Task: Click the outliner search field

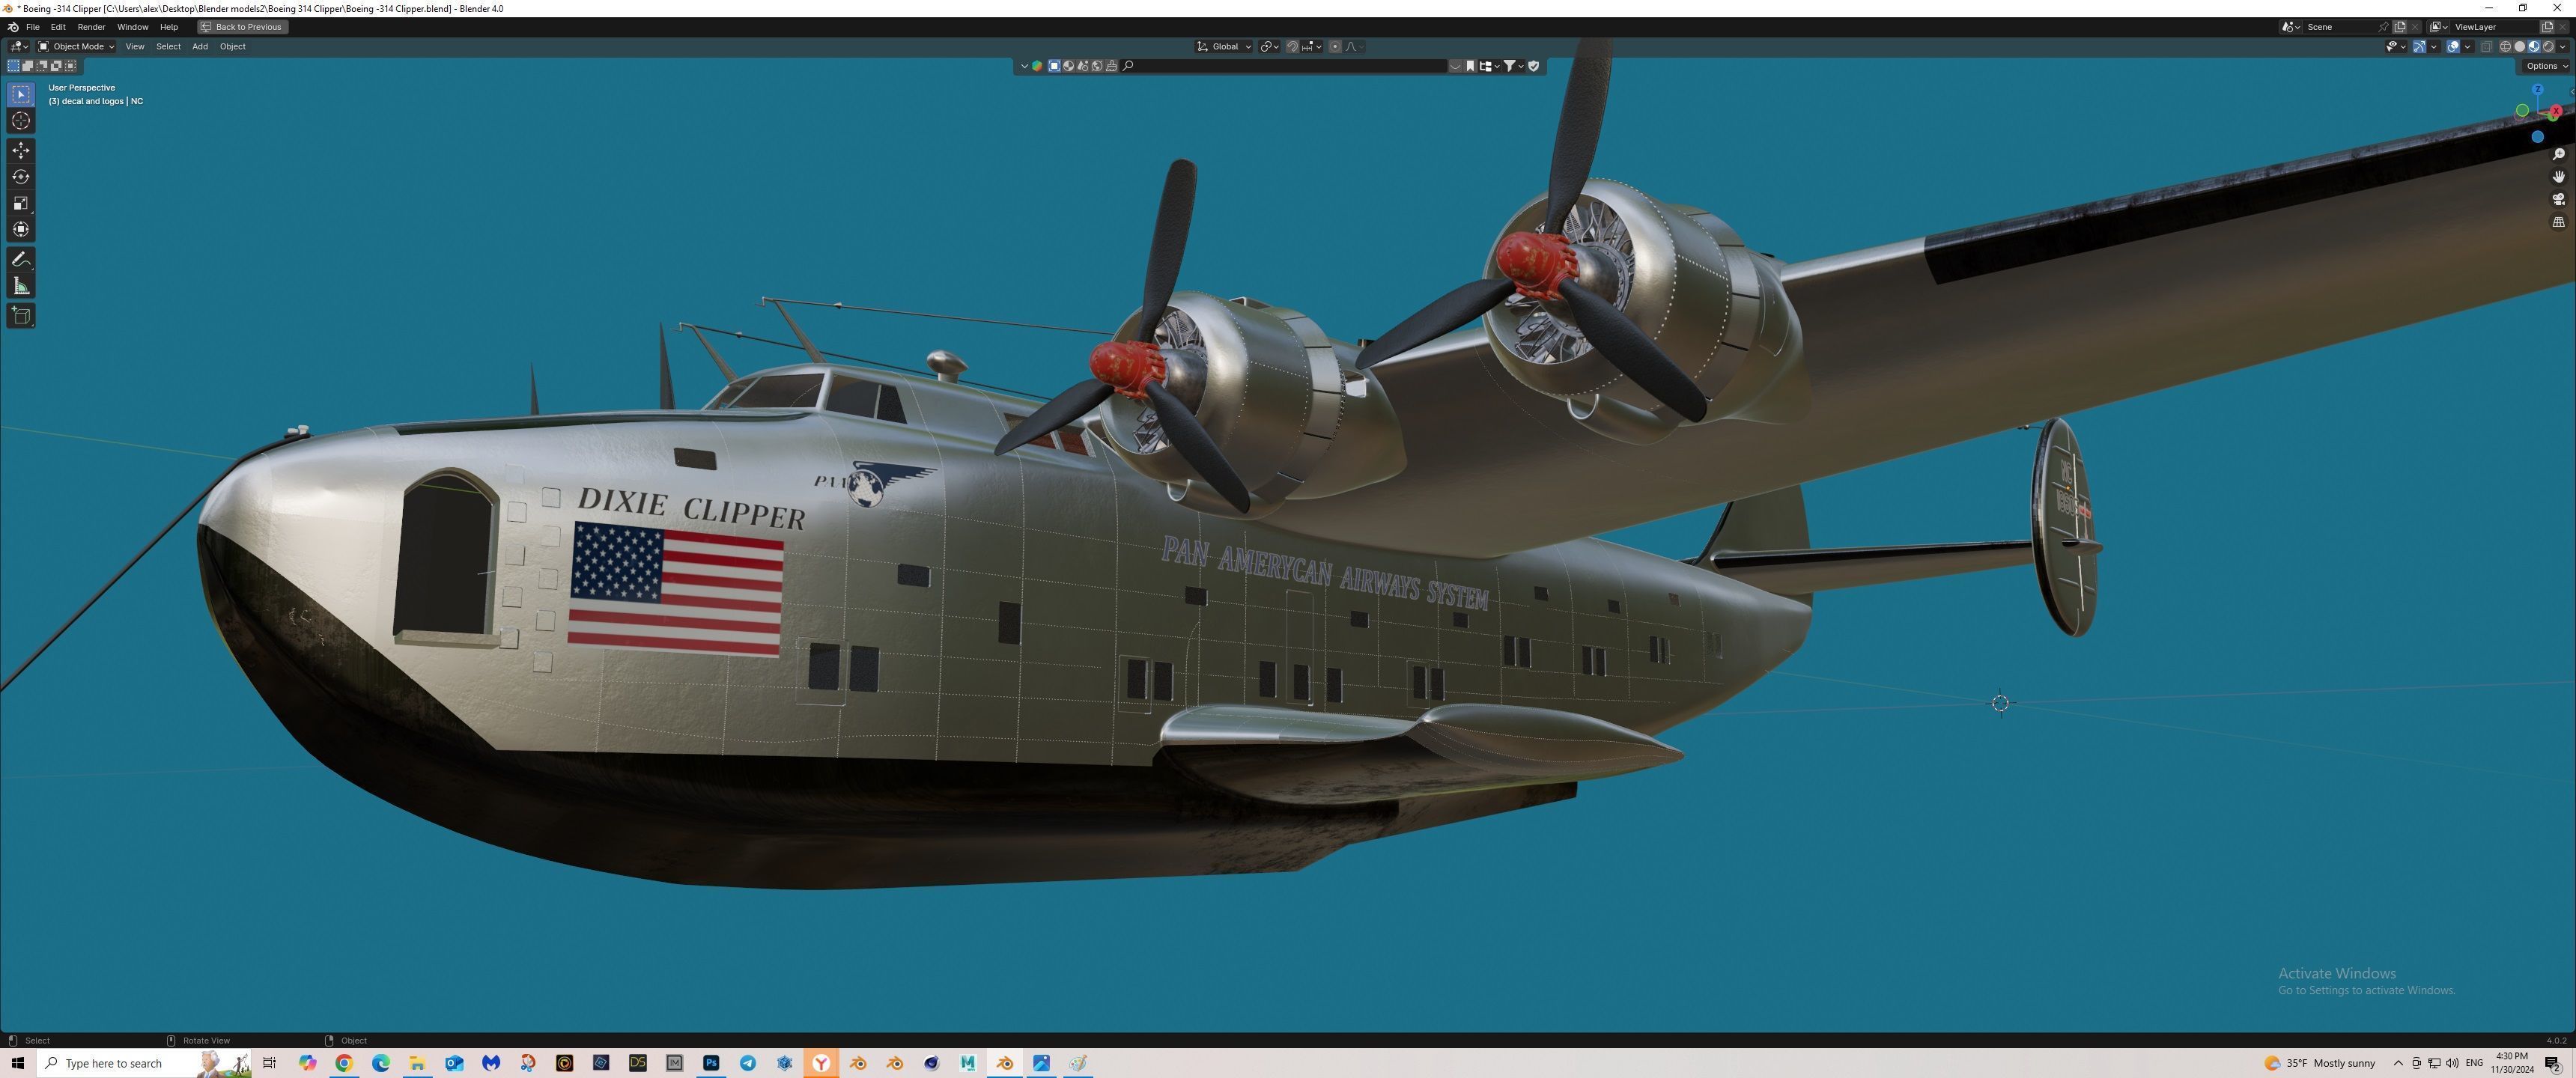Action: pyautogui.click(x=1284, y=66)
